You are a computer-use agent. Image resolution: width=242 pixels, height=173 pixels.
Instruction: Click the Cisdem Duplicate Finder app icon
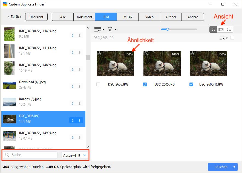[5, 4]
